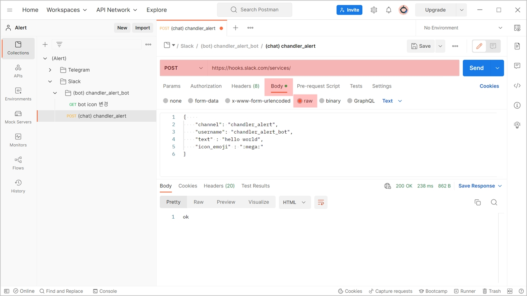Switch to the request Headers (8) tab
Screen dimensions: 527x296
click(245, 86)
